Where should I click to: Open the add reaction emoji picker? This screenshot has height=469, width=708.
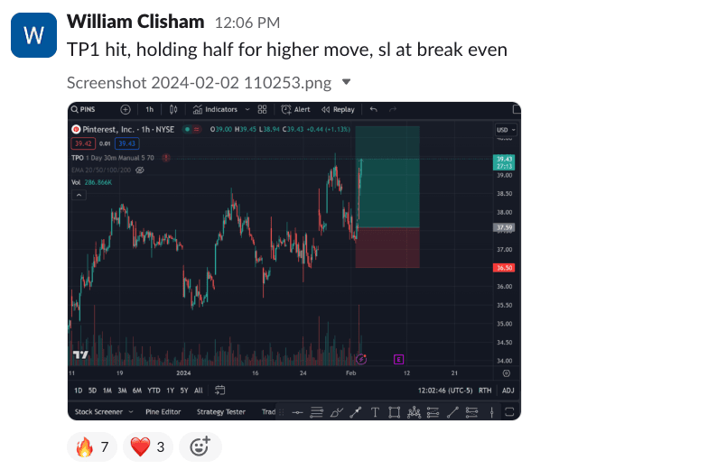200,446
